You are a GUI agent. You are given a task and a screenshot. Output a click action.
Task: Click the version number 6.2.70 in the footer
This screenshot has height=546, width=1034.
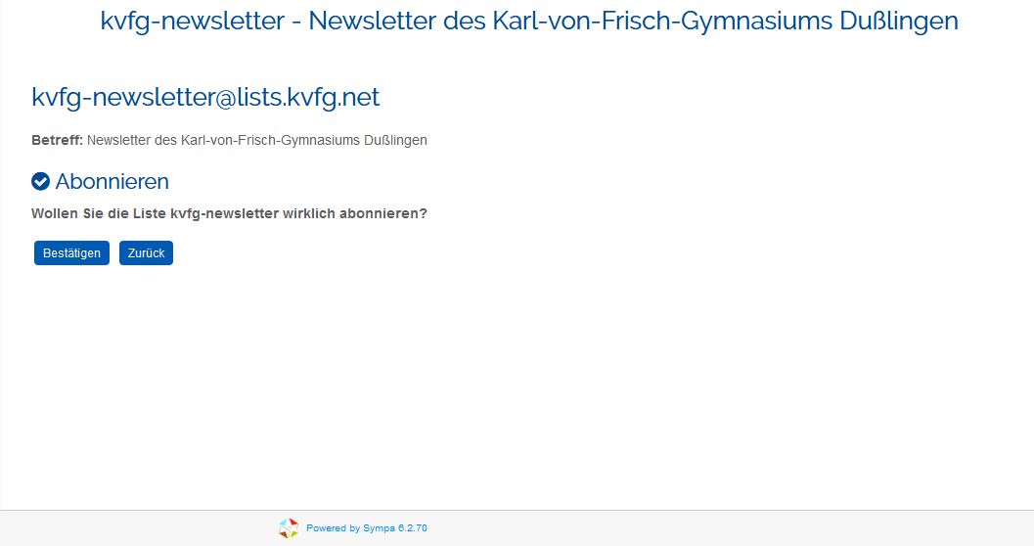coord(412,528)
